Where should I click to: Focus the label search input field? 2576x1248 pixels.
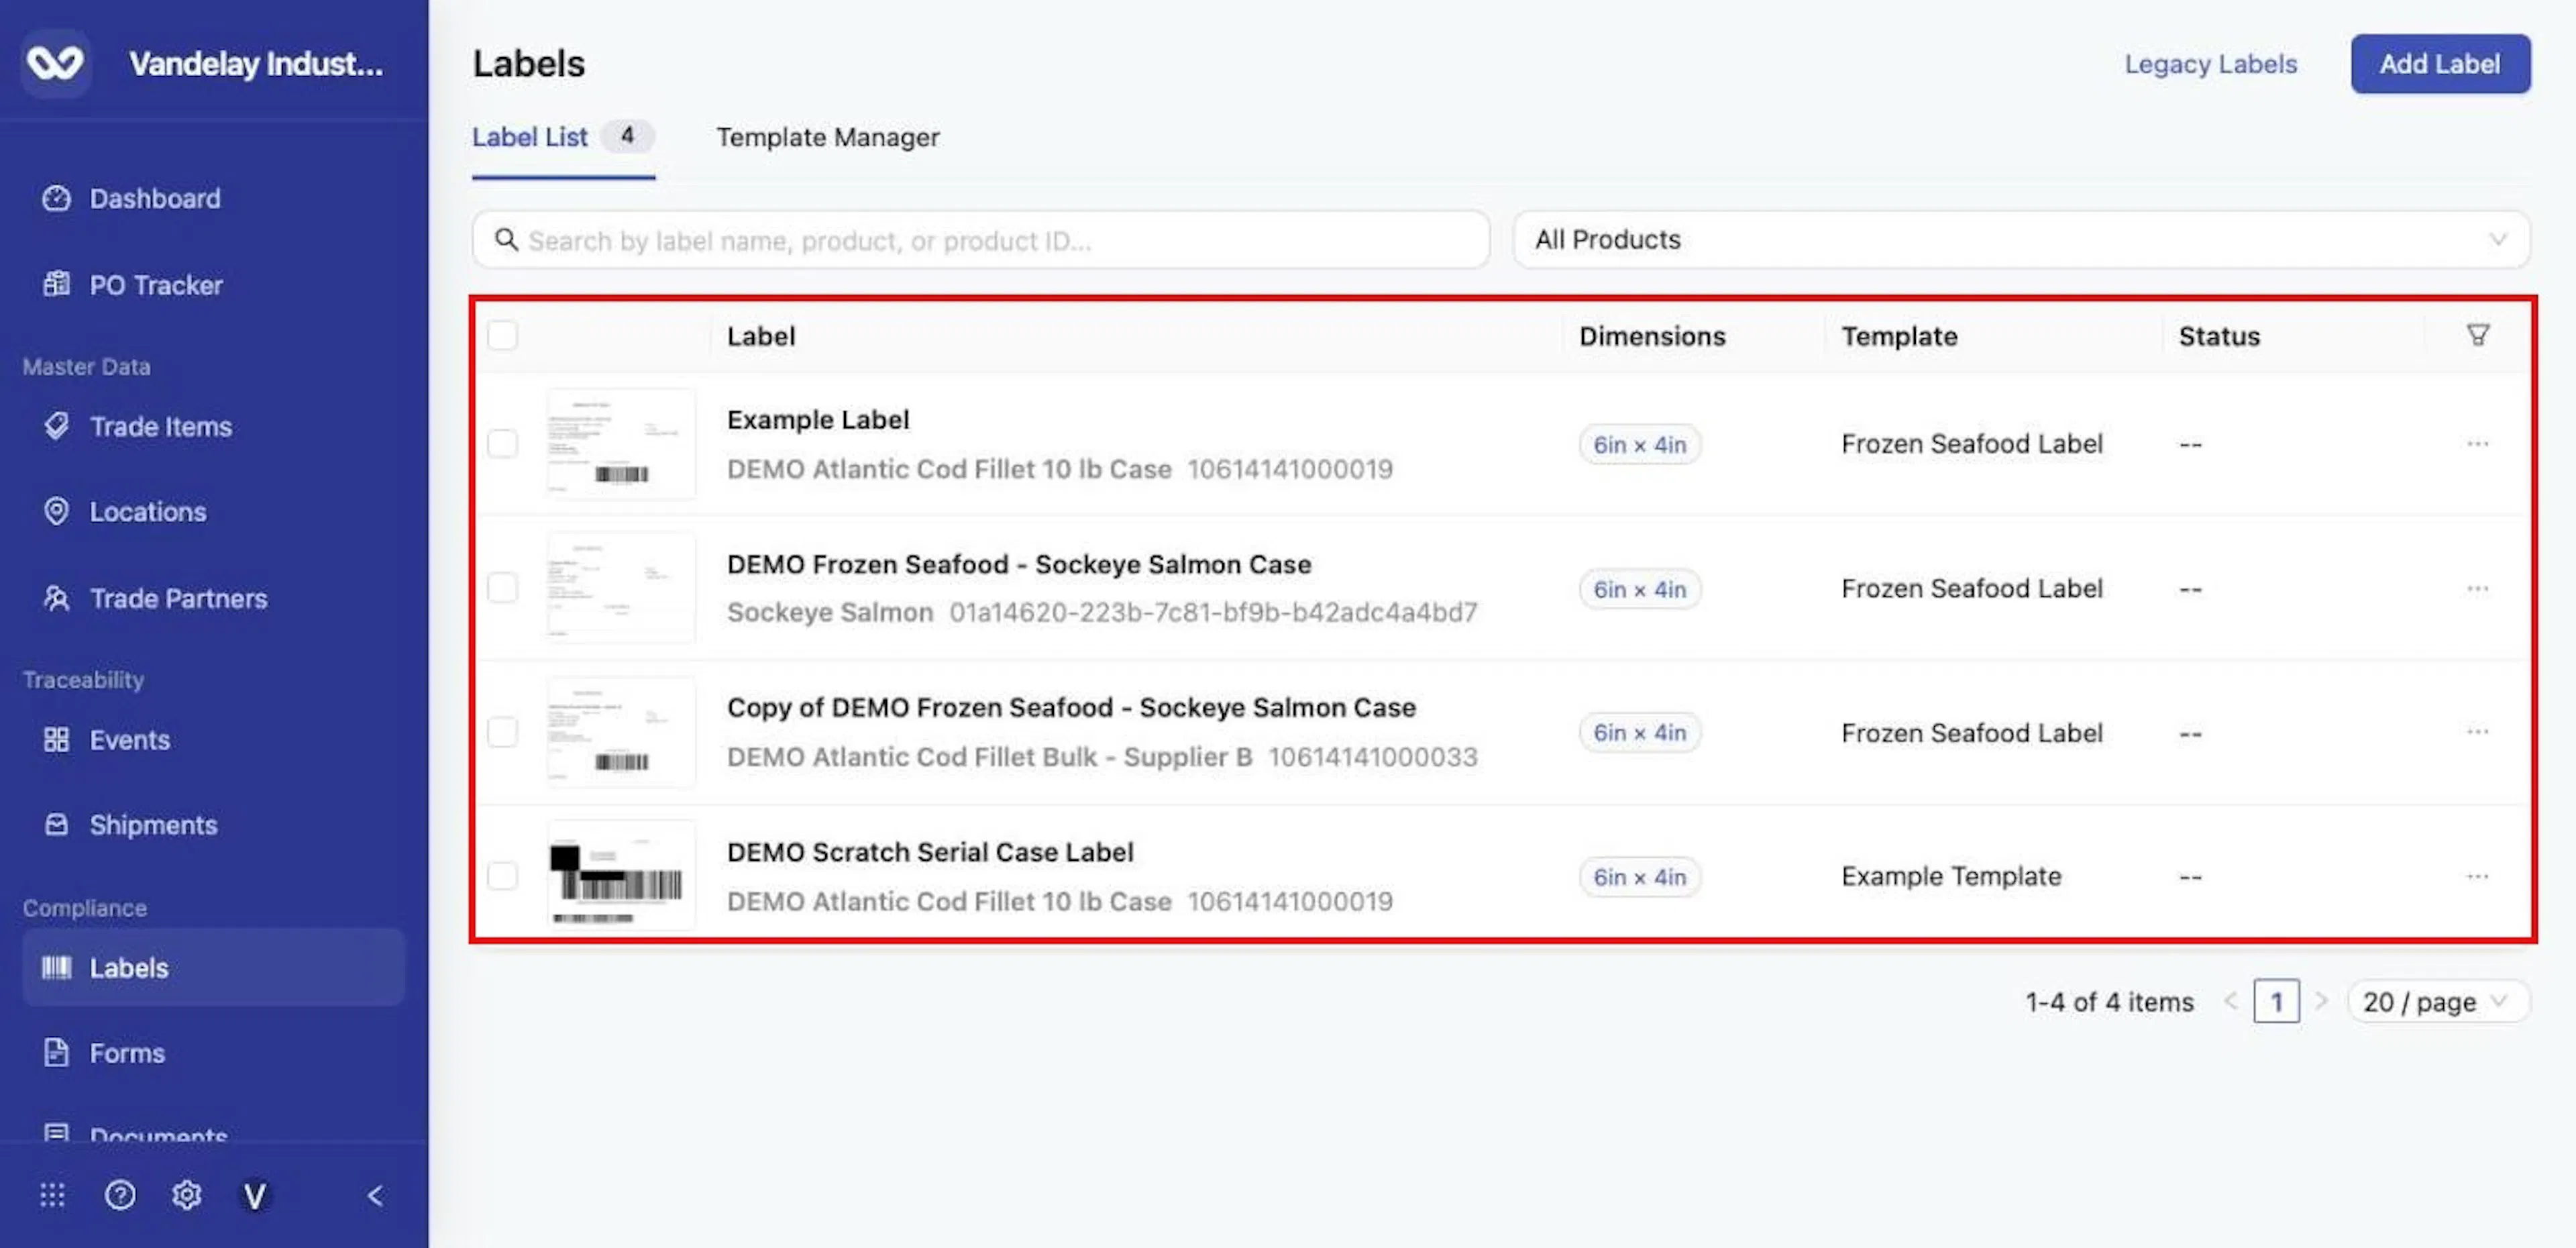click(x=981, y=240)
